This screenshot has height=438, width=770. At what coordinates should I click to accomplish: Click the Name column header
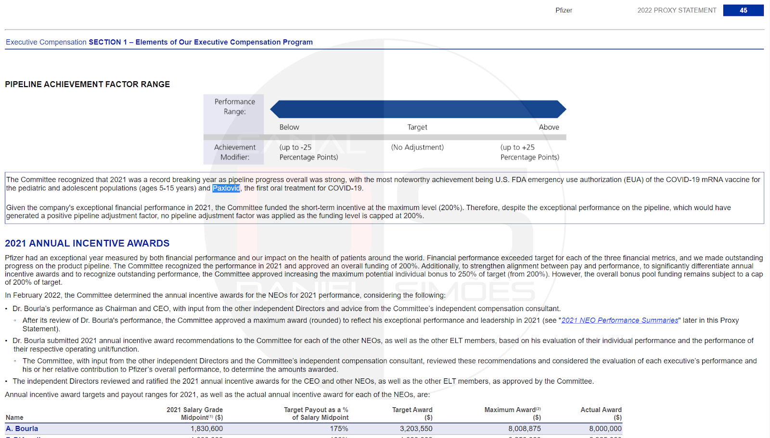14,417
